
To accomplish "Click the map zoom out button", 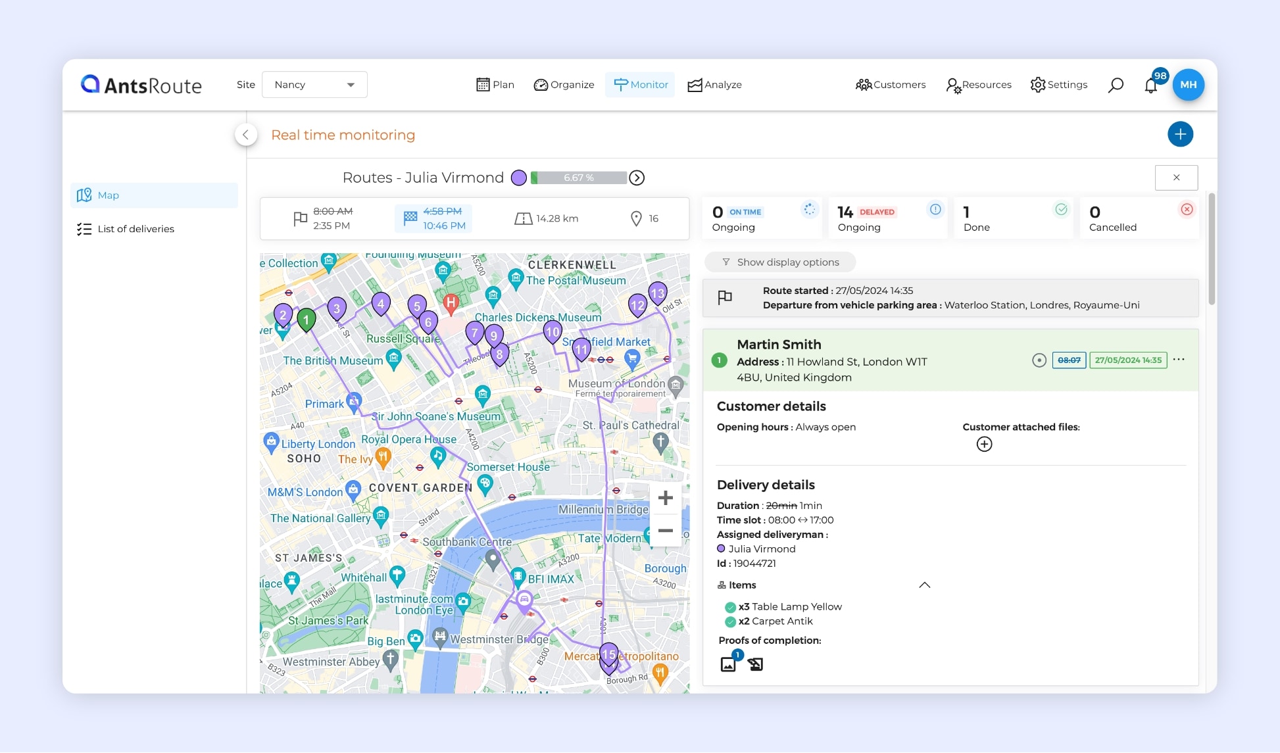I will pos(667,531).
